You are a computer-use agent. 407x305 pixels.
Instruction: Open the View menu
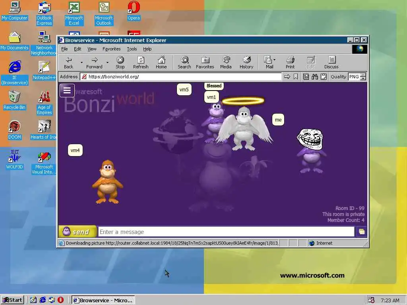(x=92, y=49)
